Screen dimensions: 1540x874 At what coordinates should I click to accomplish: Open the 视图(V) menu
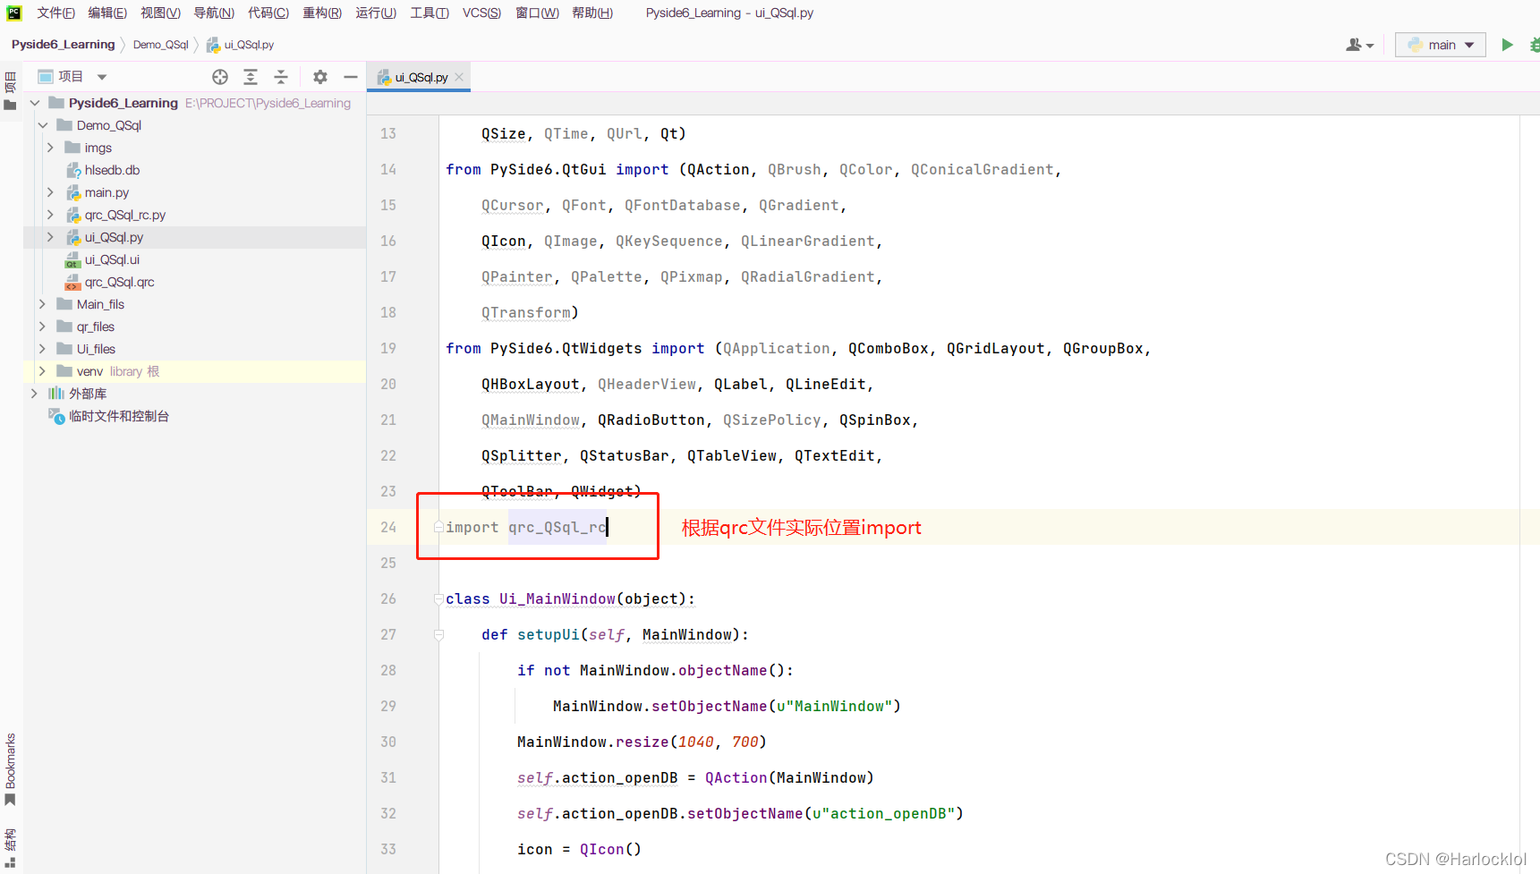[160, 13]
